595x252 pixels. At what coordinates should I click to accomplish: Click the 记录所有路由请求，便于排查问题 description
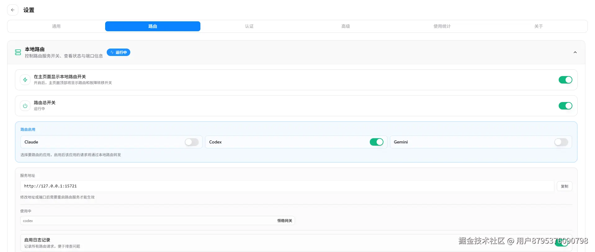pos(52,246)
